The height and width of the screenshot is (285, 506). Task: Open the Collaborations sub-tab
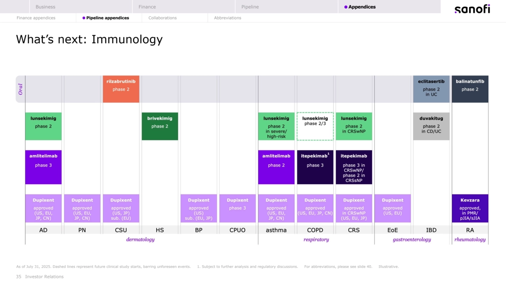162,18
